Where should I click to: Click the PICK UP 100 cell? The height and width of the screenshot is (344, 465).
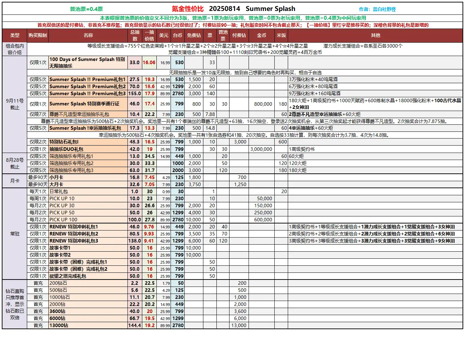coord(64,220)
